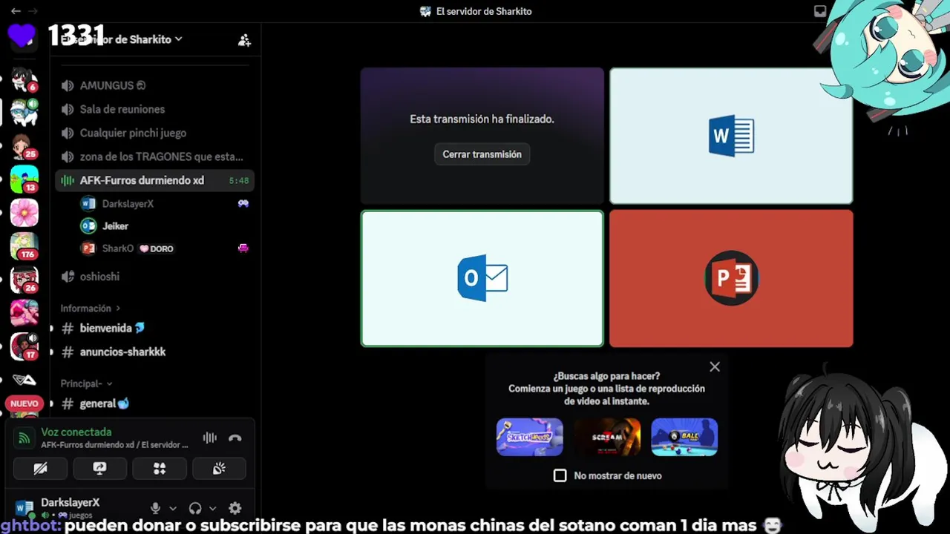Viewport: 950px width, 534px height.
Task: Collapse the Información category
Action: click(90, 308)
